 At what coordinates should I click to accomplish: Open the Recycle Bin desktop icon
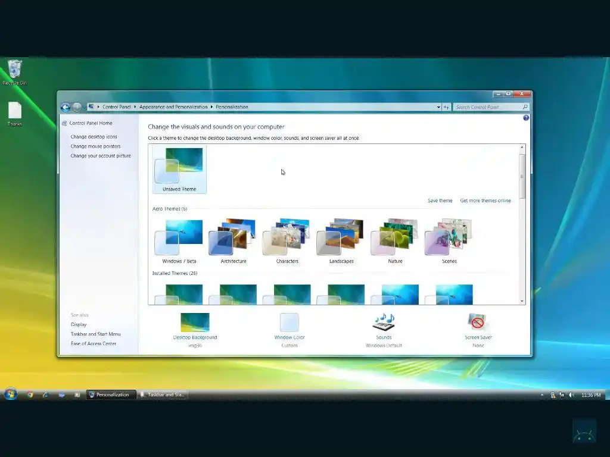pyautogui.click(x=15, y=72)
